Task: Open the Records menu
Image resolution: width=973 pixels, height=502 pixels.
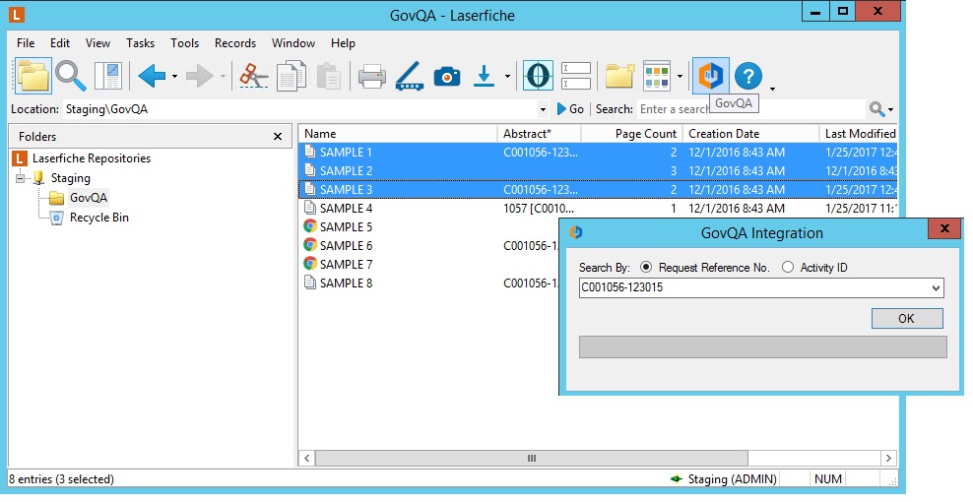Action: coord(235,42)
